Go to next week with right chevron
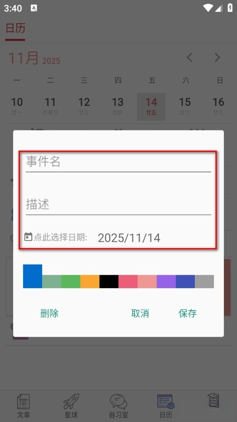 pyautogui.click(x=217, y=57)
